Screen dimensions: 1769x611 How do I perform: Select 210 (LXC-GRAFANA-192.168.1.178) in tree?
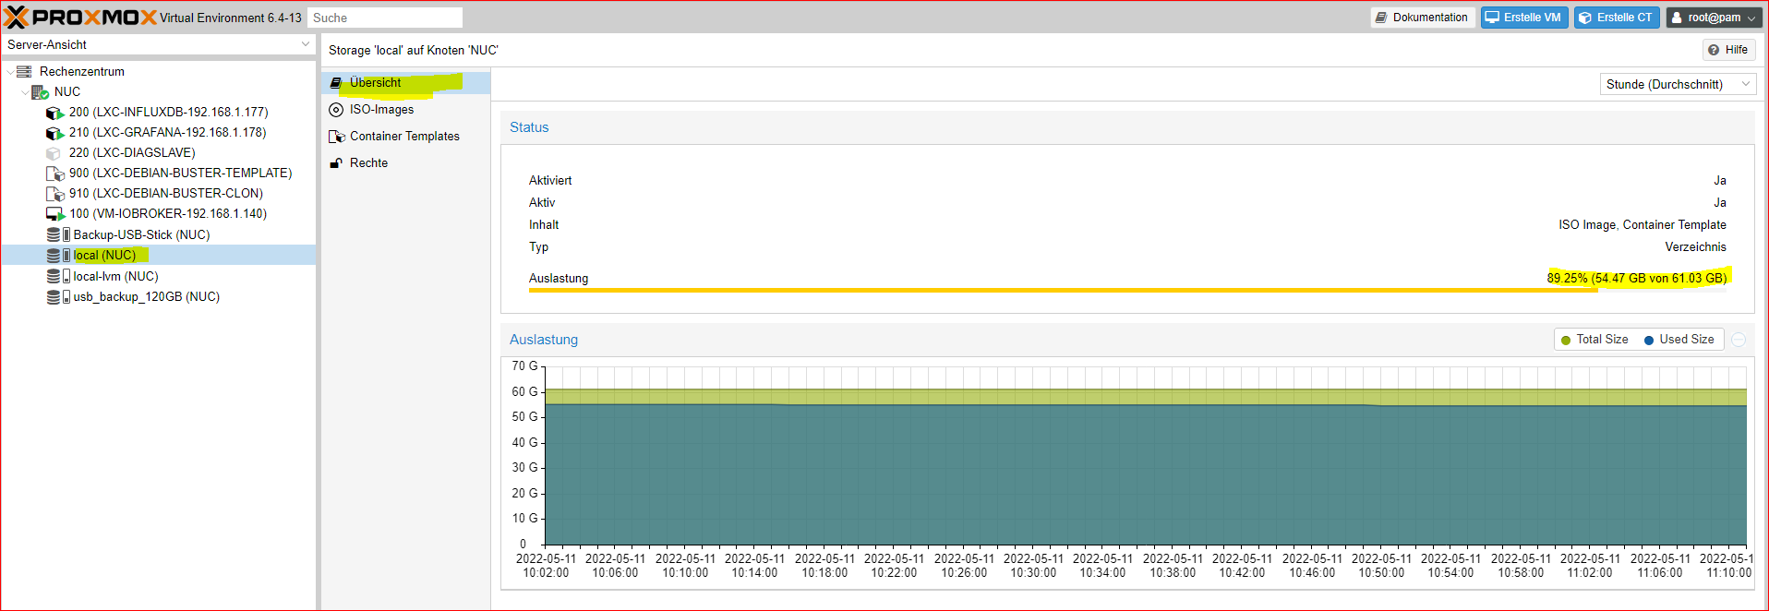click(x=167, y=133)
